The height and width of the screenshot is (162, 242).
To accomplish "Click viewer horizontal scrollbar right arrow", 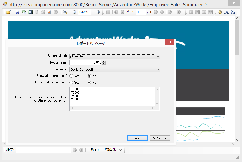I will click(x=233, y=145).
